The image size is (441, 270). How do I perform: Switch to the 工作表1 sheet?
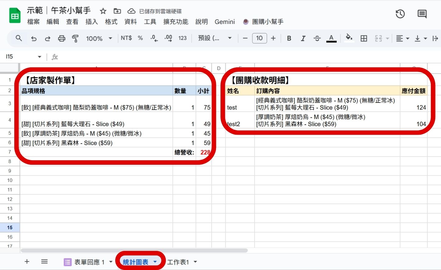[x=178, y=262]
